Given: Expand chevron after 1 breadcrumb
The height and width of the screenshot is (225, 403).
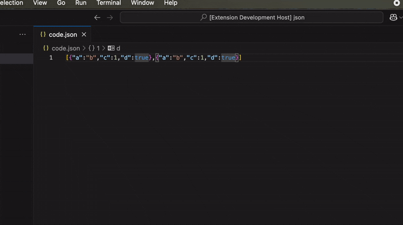Looking at the screenshot, I should pyautogui.click(x=104, y=48).
